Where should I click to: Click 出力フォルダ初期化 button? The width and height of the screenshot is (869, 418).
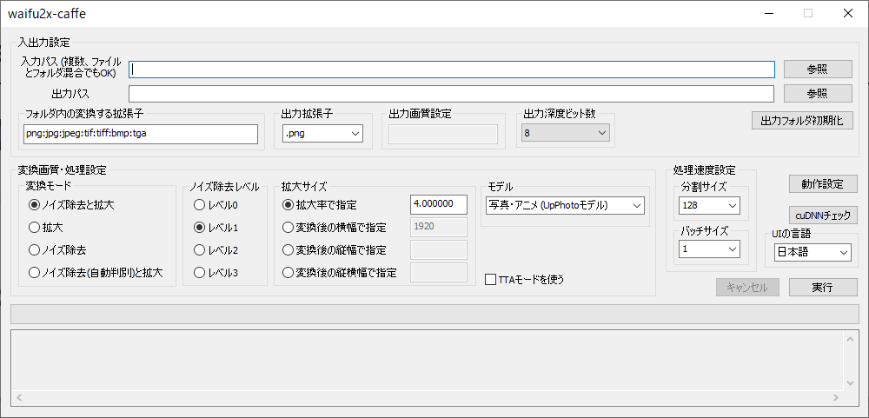[x=802, y=121]
